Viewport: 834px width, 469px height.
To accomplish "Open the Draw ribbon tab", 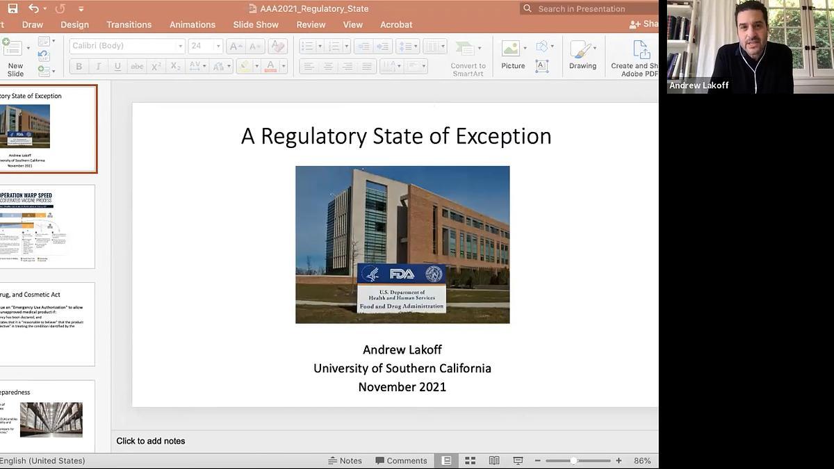I will pyautogui.click(x=33, y=24).
